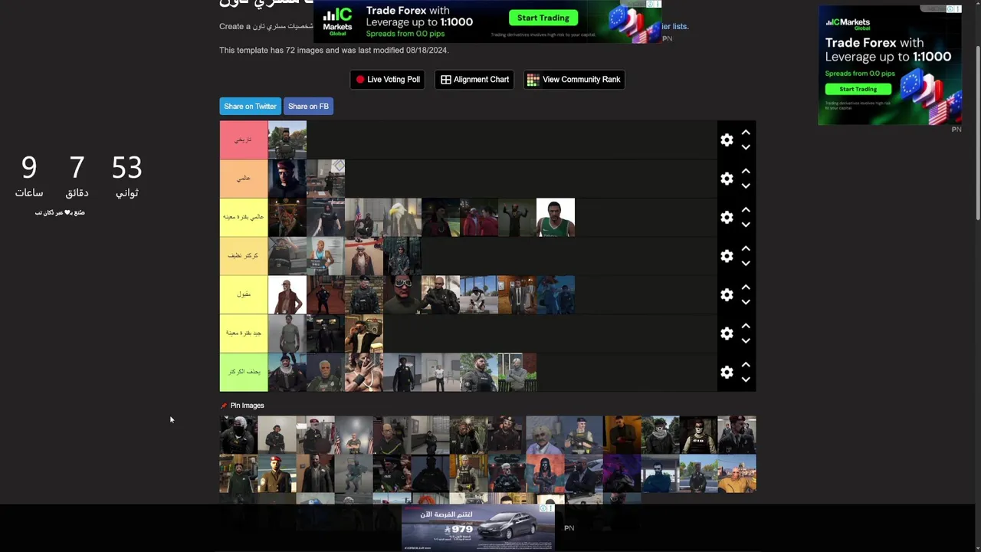This screenshot has width=981, height=552.
Task: Select the red تاريخي tier label
Action: [x=244, y=140]
